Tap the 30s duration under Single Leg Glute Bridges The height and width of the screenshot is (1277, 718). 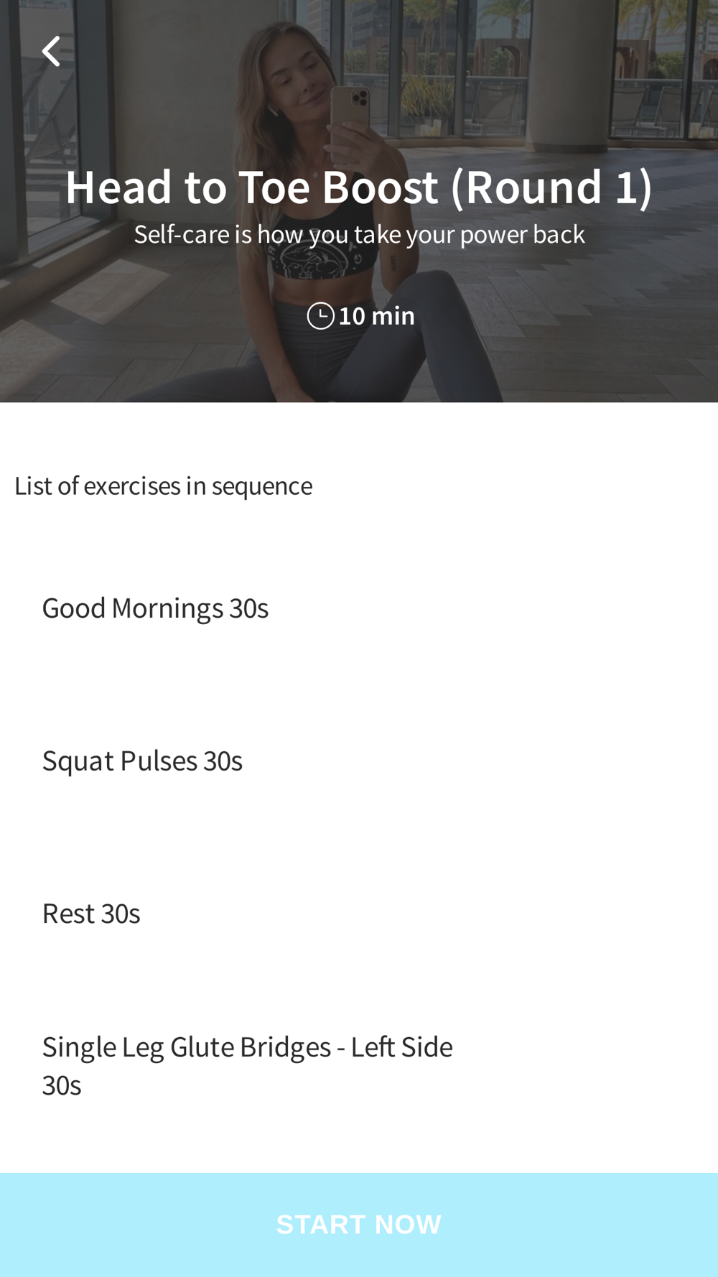(62, 1085)
